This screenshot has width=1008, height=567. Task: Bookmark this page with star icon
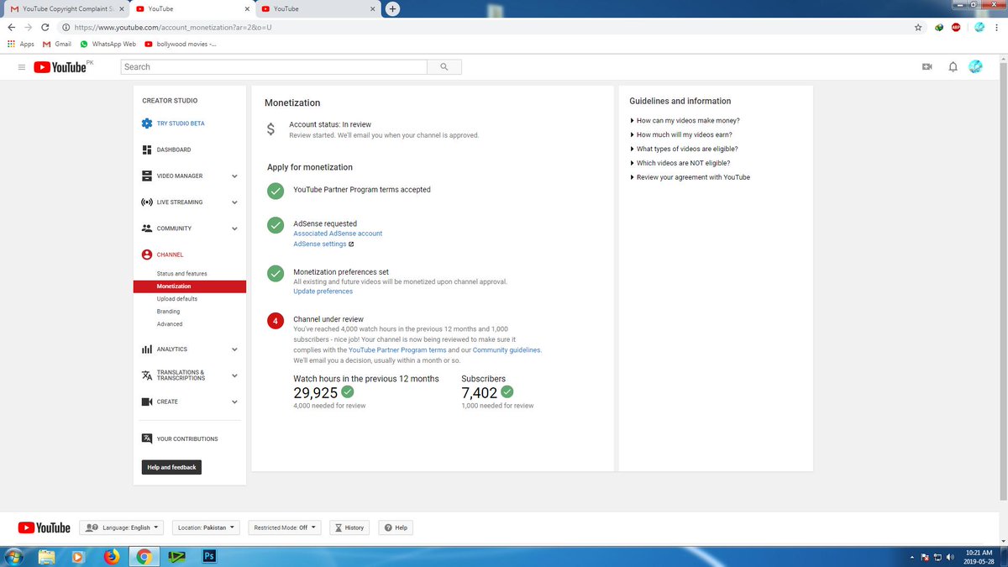[918, 28]
